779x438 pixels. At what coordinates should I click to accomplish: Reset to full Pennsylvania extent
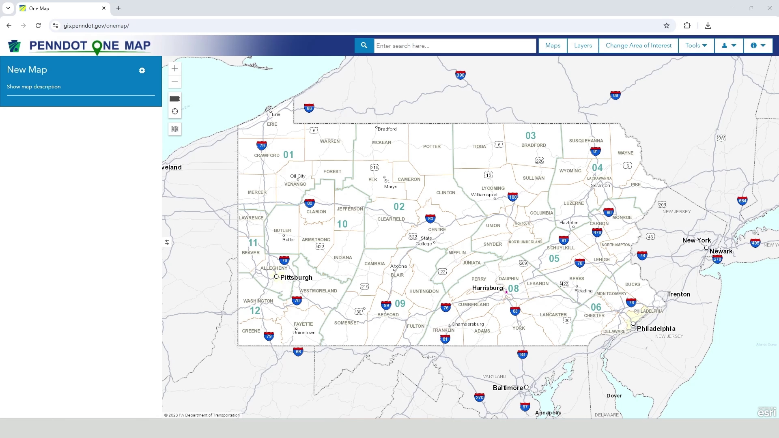pyautogui.click(x=174, y=99)
